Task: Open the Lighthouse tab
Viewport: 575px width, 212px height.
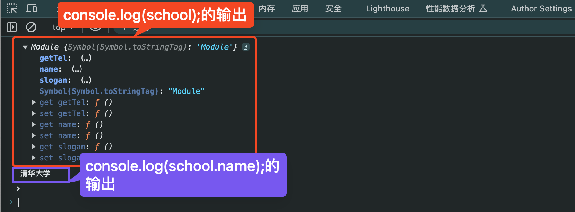Action: pos(387,9)
